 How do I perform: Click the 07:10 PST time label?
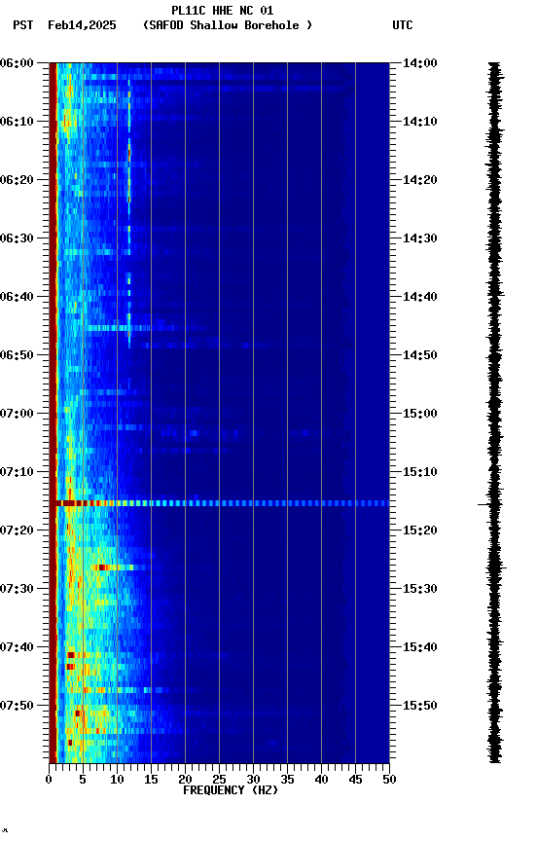coord(17,472)
